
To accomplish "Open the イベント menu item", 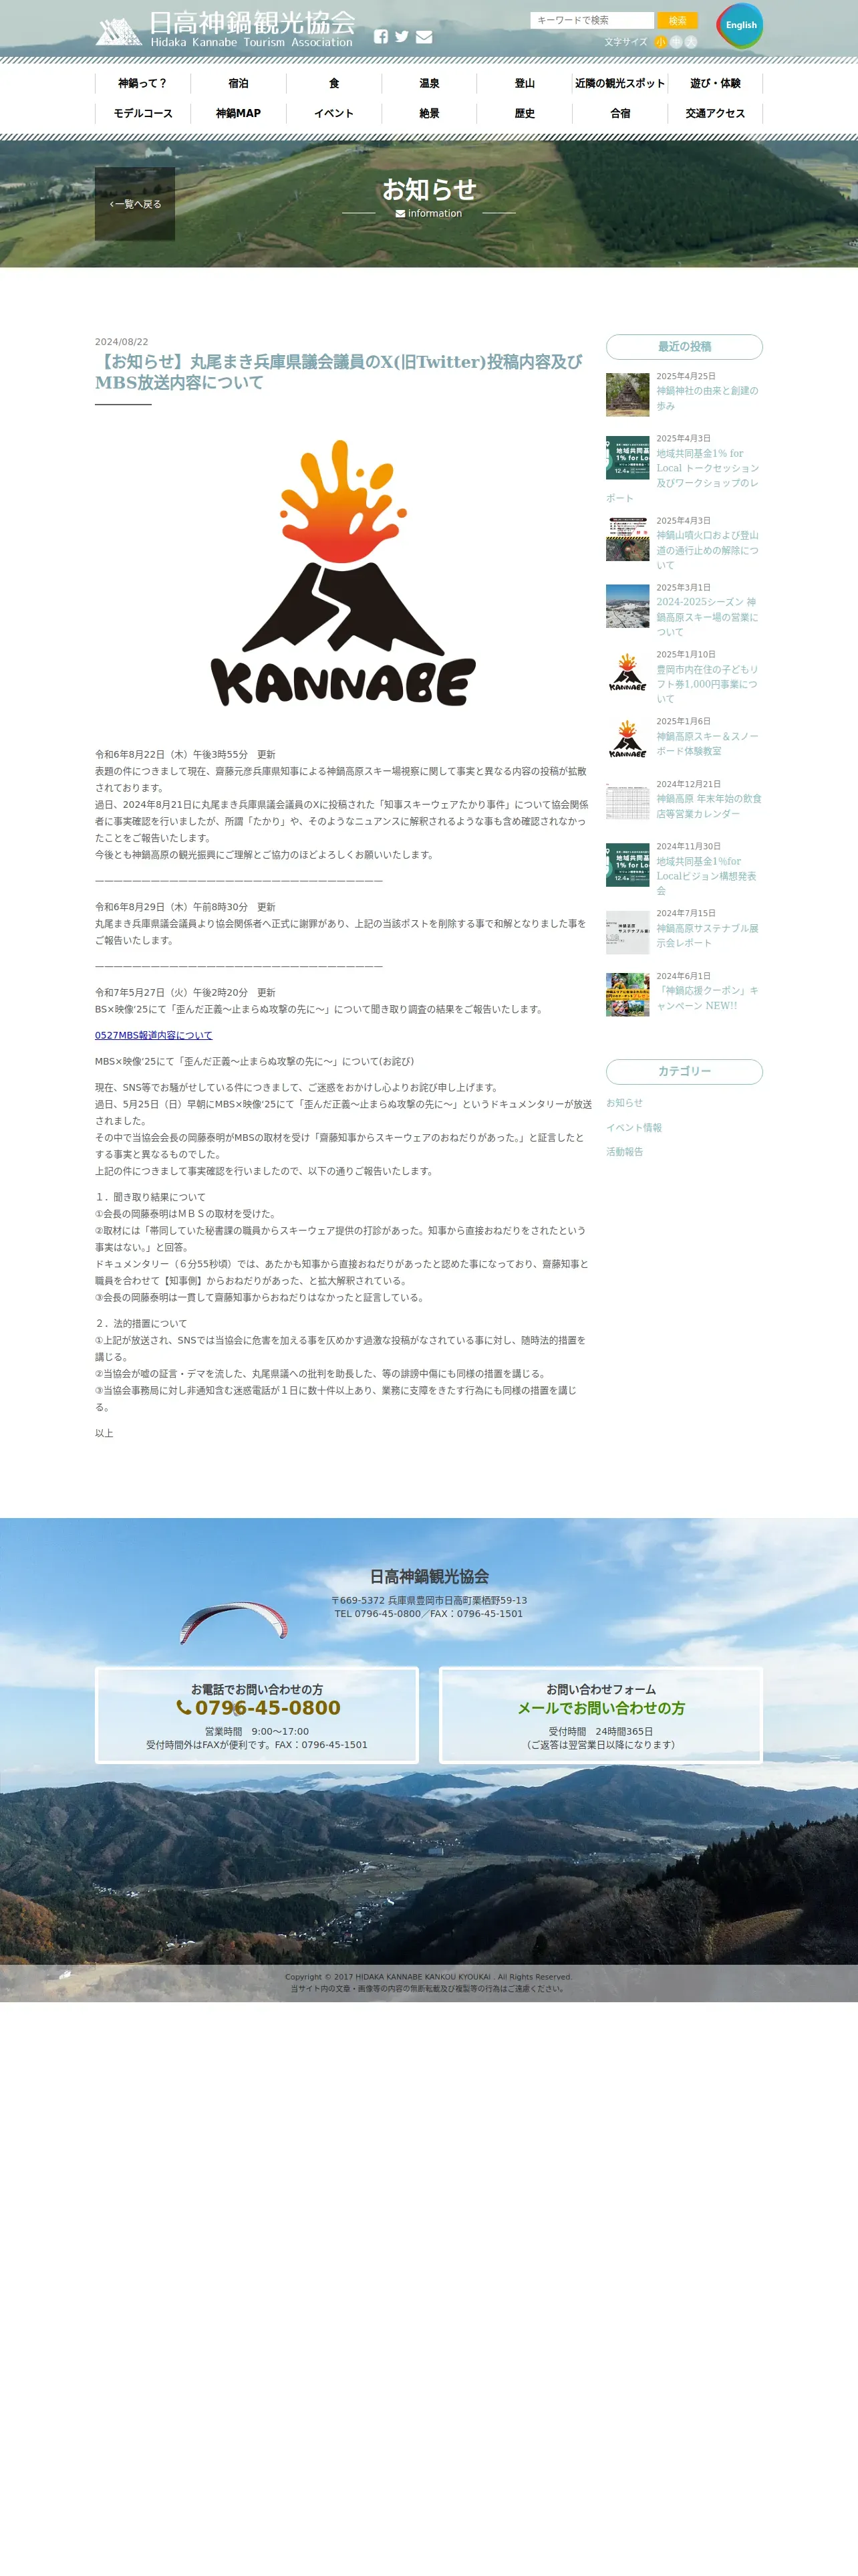I will (x=333, y=114).
